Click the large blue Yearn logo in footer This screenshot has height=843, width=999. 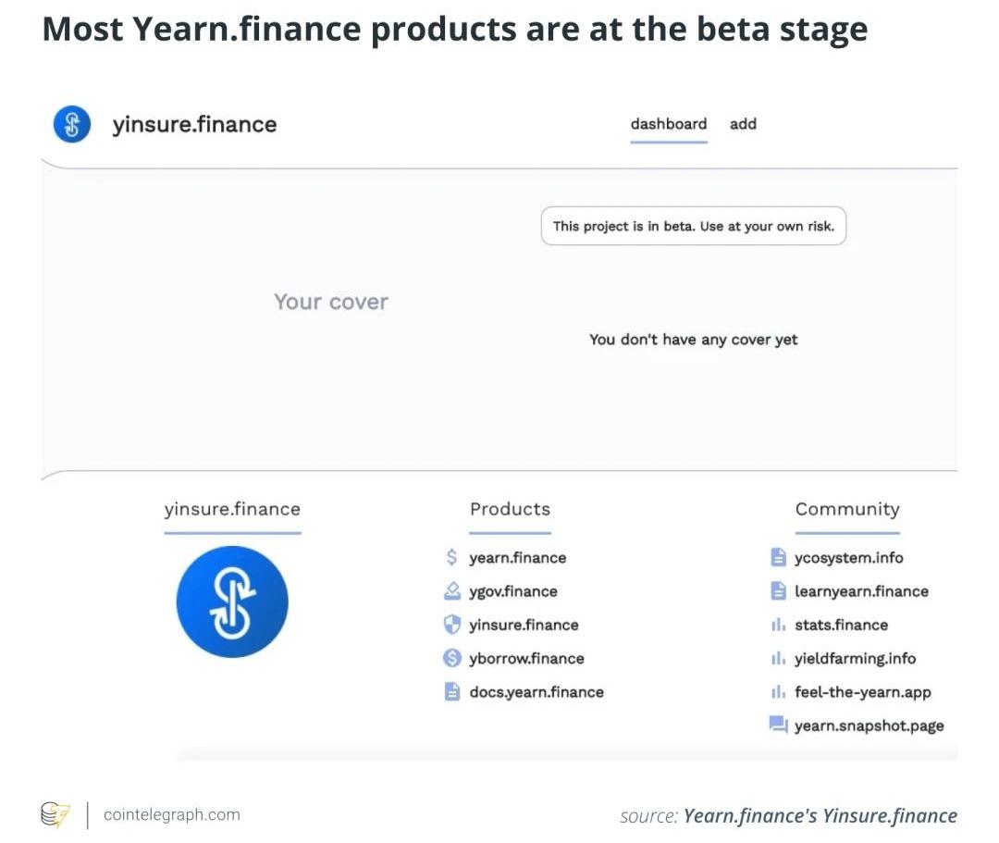[232, 601]
